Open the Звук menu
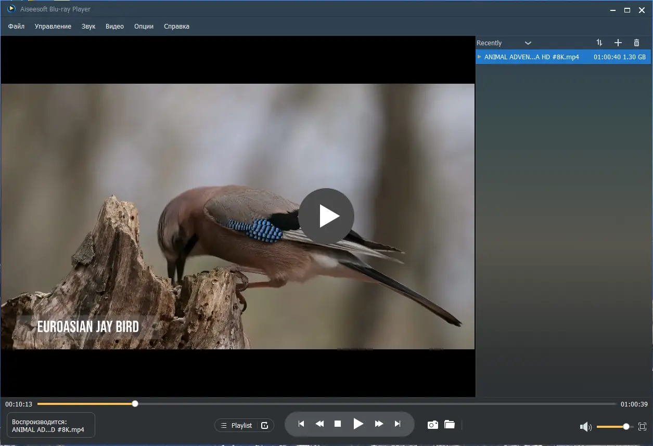 88,26
